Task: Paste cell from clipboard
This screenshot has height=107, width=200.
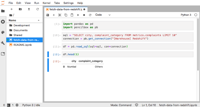Action: [x=72, y=15]
